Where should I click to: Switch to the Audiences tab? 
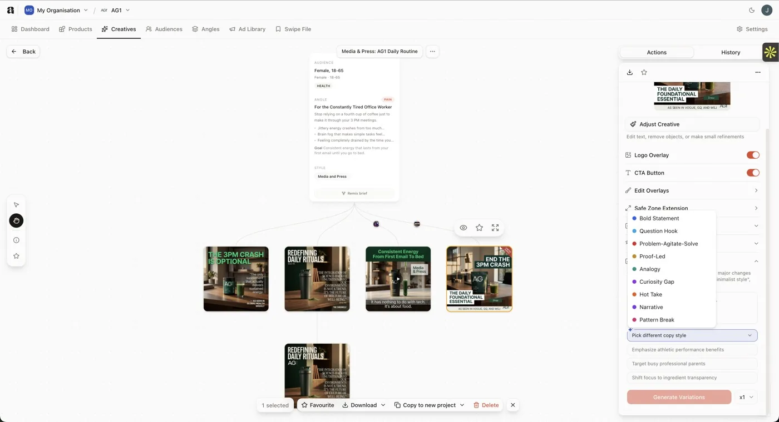point(164,29)
